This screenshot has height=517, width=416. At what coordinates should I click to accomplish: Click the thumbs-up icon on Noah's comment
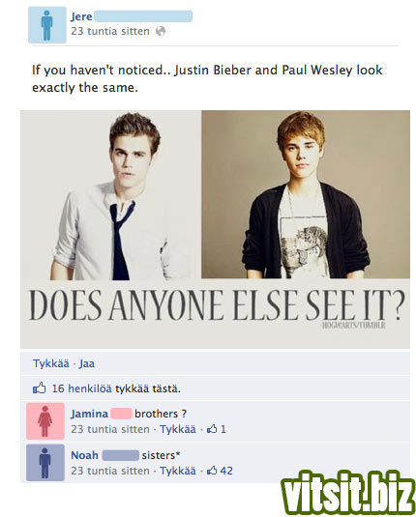[212, 471]
